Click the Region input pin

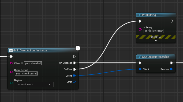click(12, 83)
